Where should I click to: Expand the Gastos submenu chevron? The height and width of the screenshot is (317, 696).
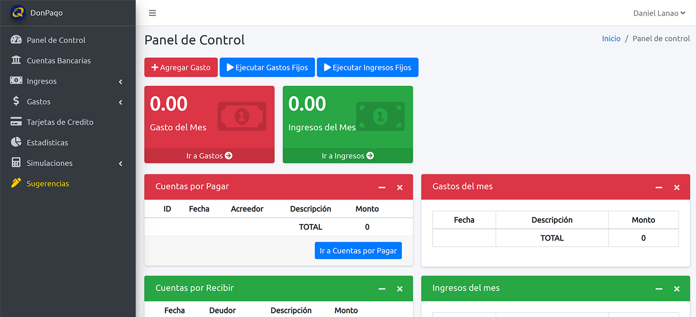click(120, 102)
